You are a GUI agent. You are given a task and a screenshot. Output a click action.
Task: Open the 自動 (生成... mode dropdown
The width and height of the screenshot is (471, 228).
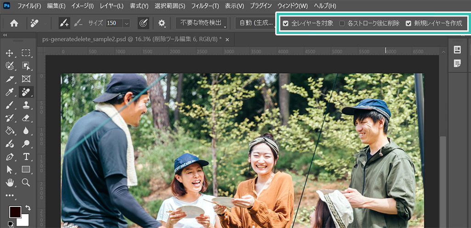[x=255, y=23]
